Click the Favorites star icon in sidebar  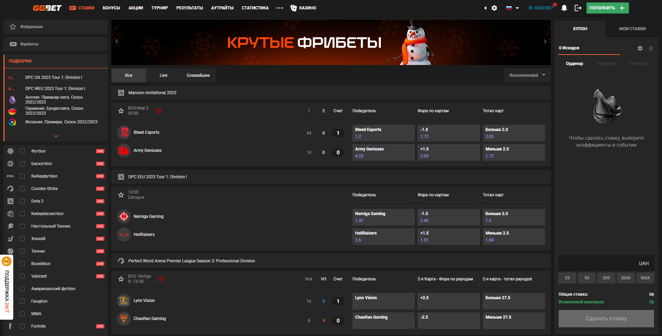click(x=13, y=27)
